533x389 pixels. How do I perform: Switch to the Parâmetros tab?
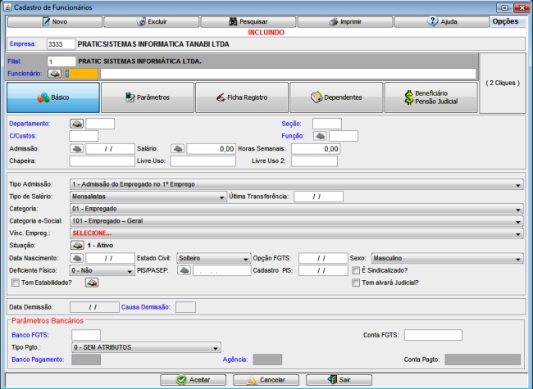148,97
